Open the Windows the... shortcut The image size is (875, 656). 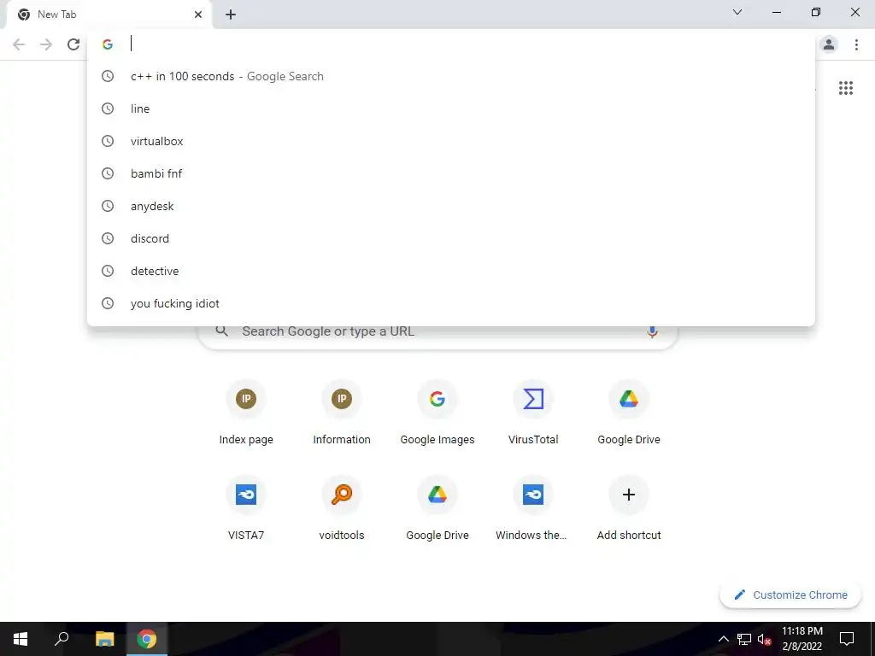tap(533, 509)
